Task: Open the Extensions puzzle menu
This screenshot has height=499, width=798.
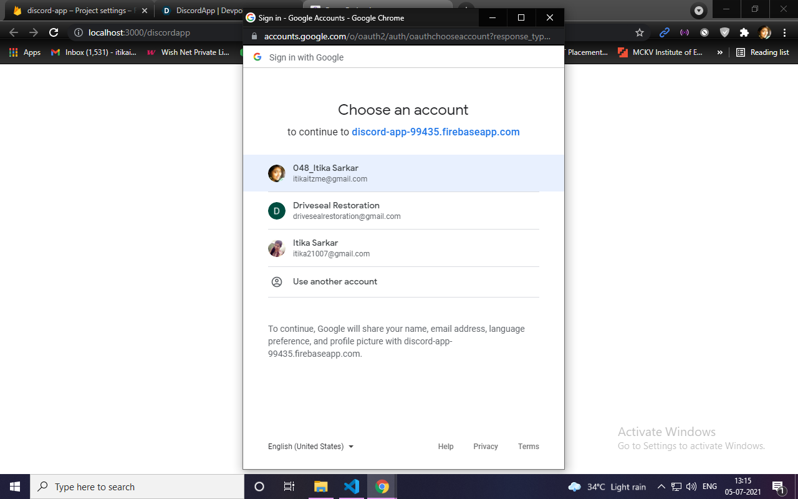Action: [744, 32]
